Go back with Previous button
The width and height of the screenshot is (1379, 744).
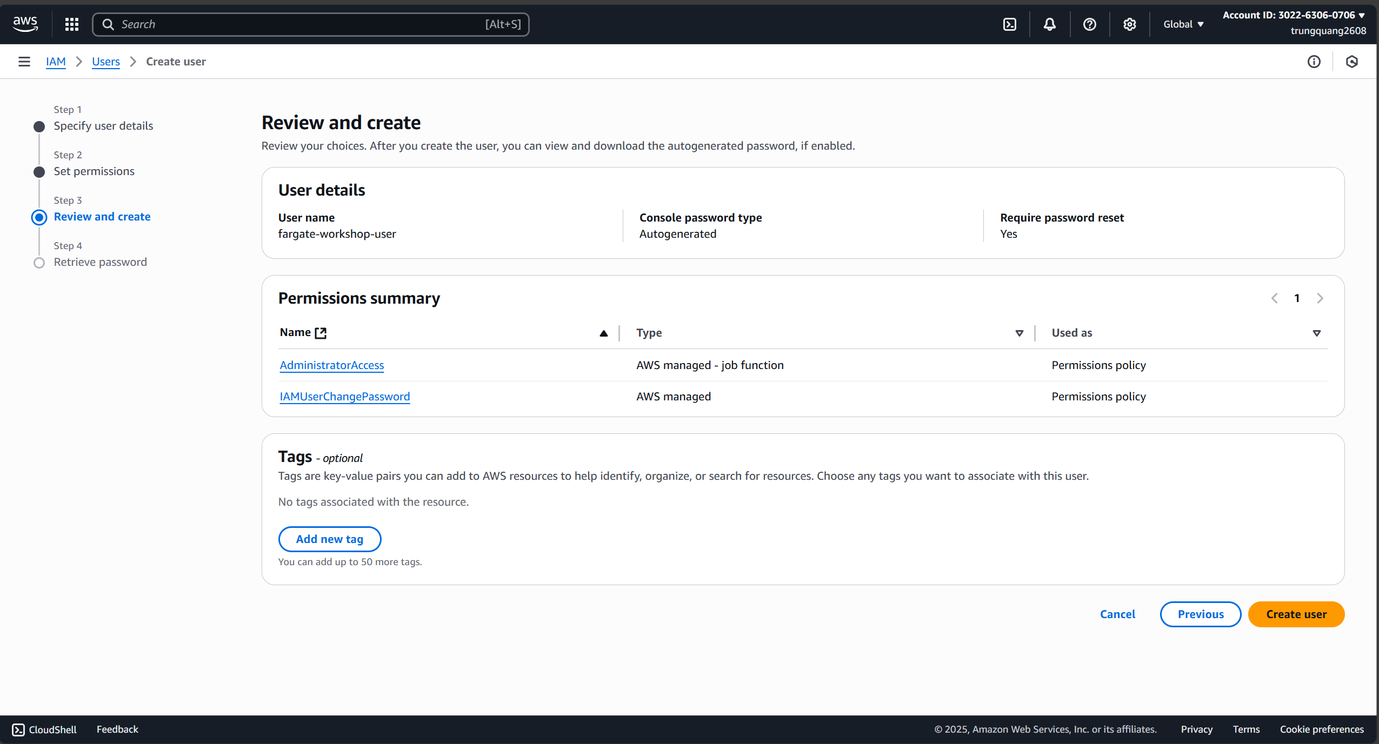click(1201, 614)
